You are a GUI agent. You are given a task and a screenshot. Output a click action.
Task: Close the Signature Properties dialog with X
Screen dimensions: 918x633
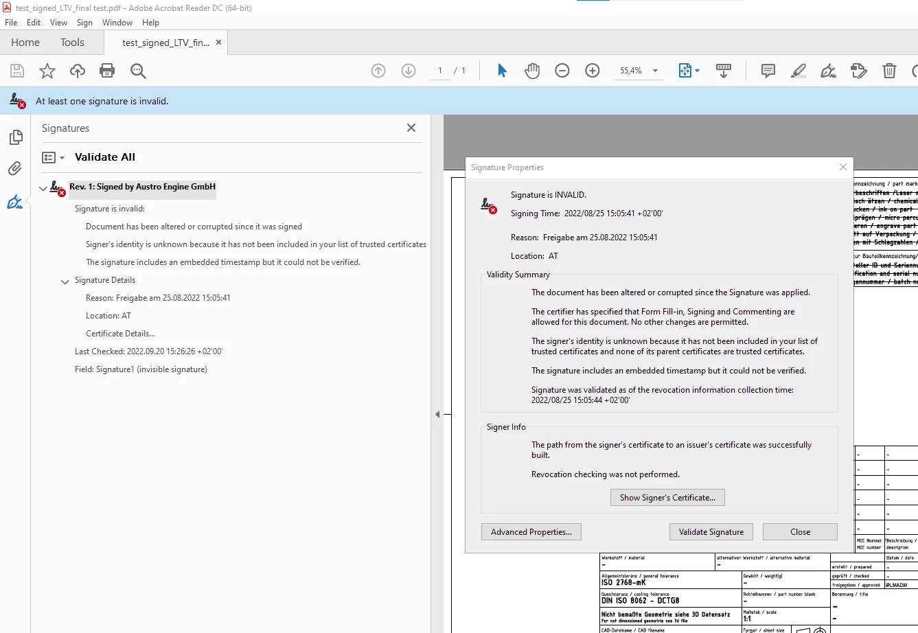pyautogui.click(x=843, y=167)
